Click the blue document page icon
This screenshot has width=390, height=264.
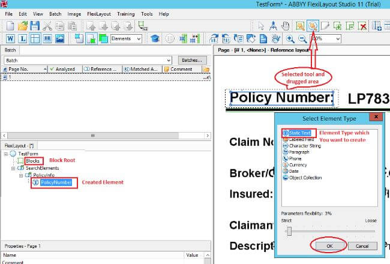pos(263,38)
